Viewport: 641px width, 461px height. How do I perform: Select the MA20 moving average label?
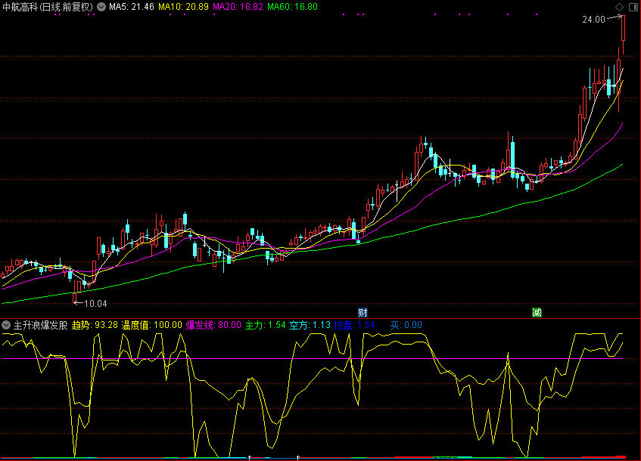237,7
